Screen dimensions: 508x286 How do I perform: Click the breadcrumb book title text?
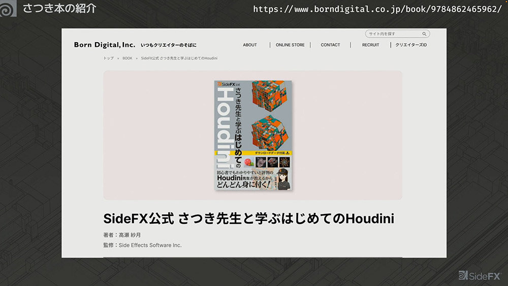pyautogui.click(x=179, y=58)
